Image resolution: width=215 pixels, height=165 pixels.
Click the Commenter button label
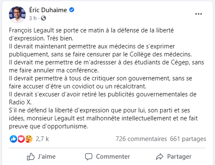click(113, 157)
